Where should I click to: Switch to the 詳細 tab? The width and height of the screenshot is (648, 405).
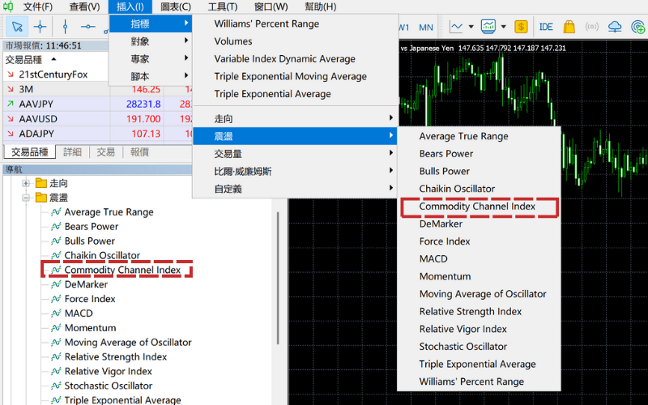pyautogui.click(x=72, y=152)
